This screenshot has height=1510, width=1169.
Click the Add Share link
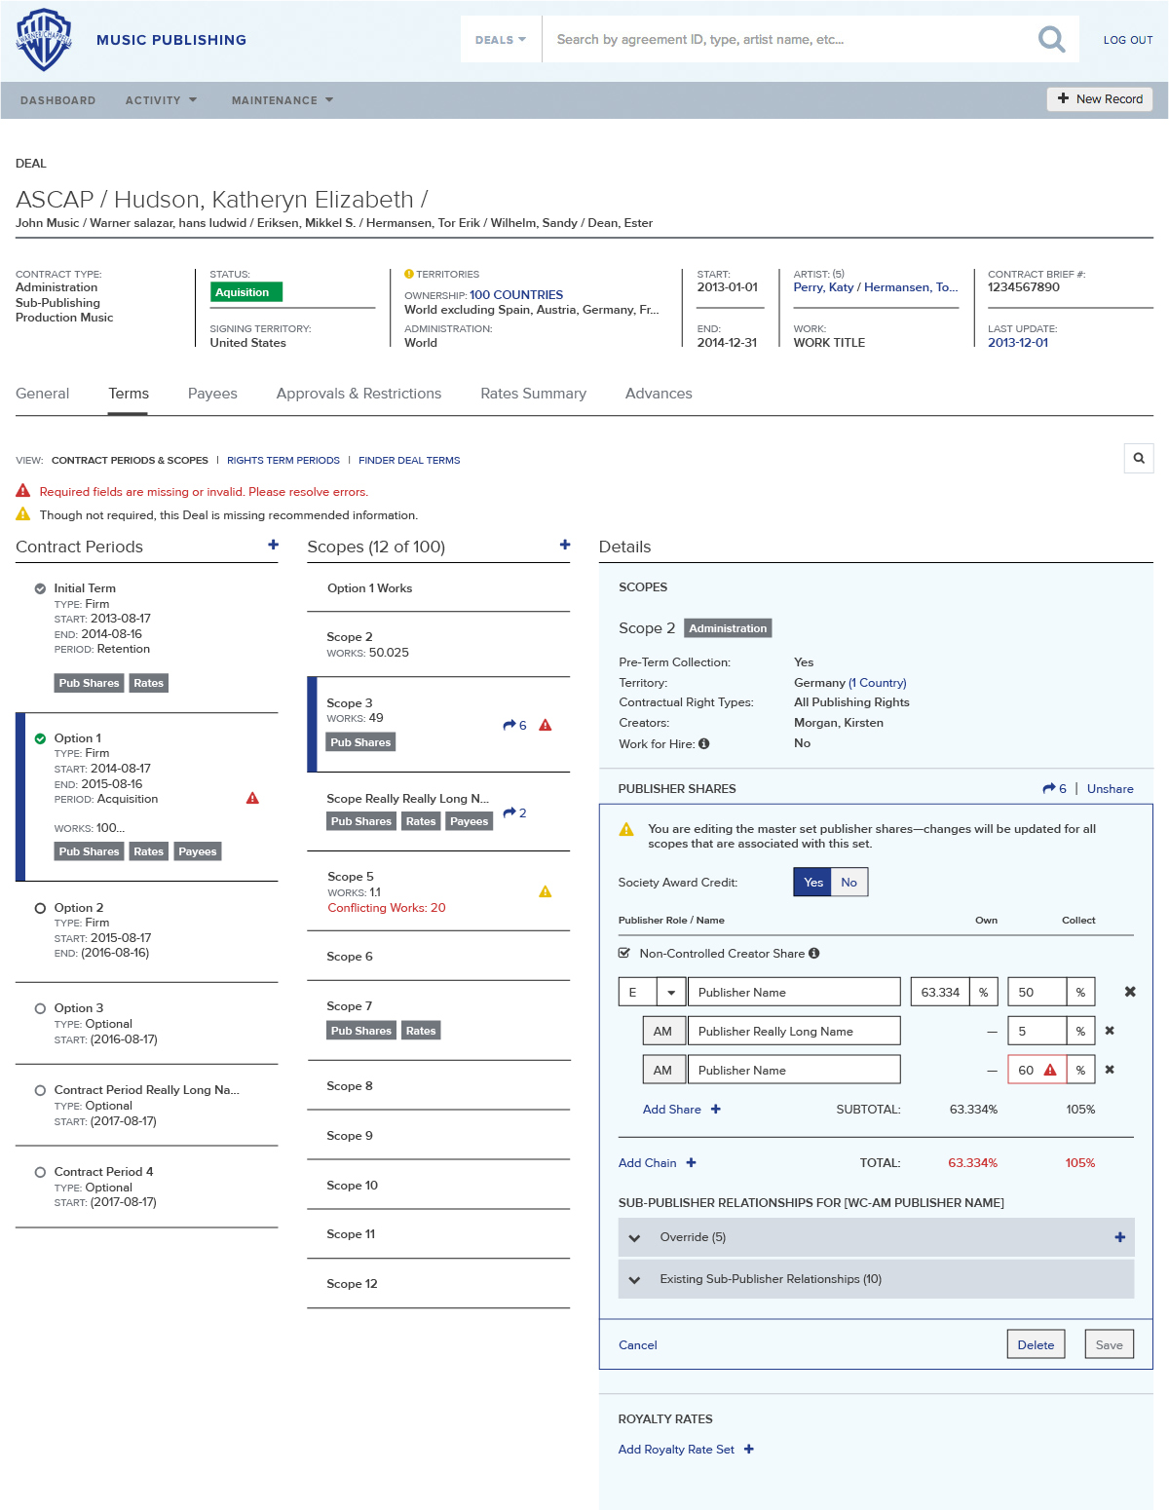[672, 1110]
